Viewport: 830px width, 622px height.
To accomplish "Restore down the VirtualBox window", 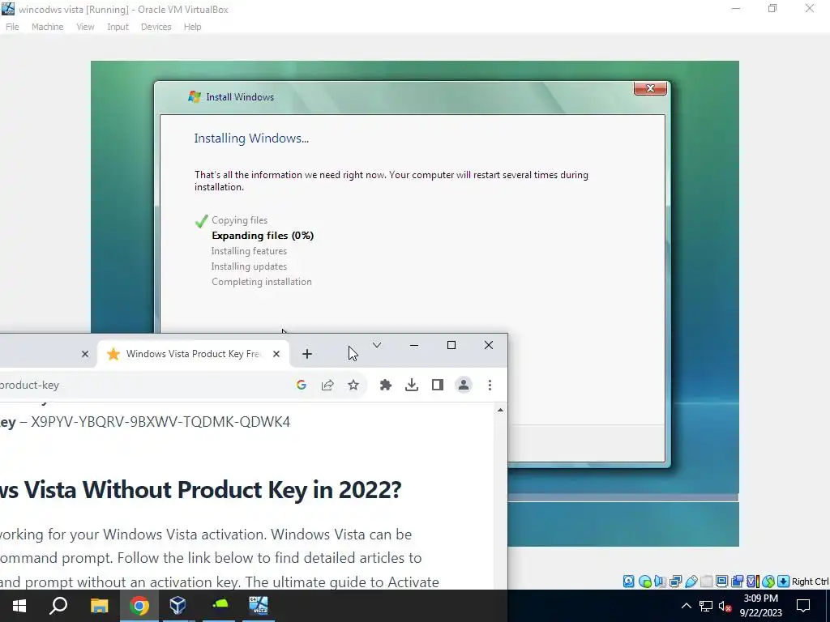I will (x=772, y=8).
